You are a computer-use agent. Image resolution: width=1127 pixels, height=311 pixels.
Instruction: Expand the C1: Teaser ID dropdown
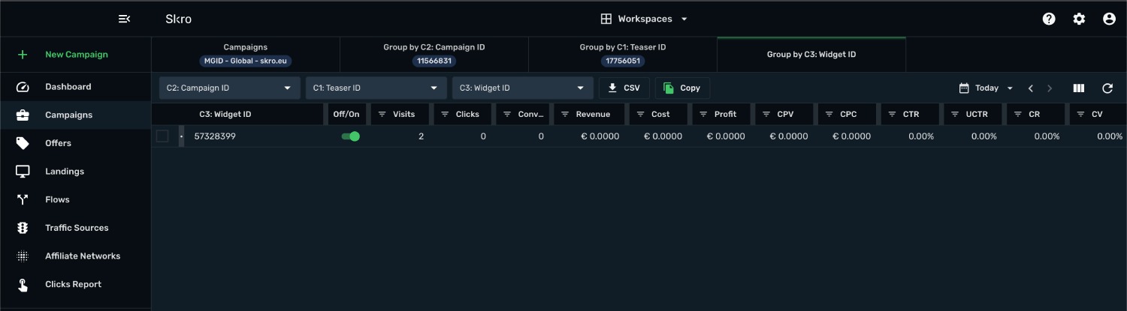click(376, 88)
